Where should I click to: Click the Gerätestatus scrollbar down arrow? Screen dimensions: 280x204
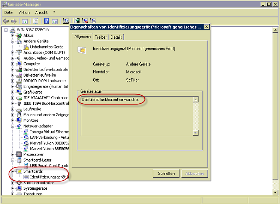[x=195, y=133]
